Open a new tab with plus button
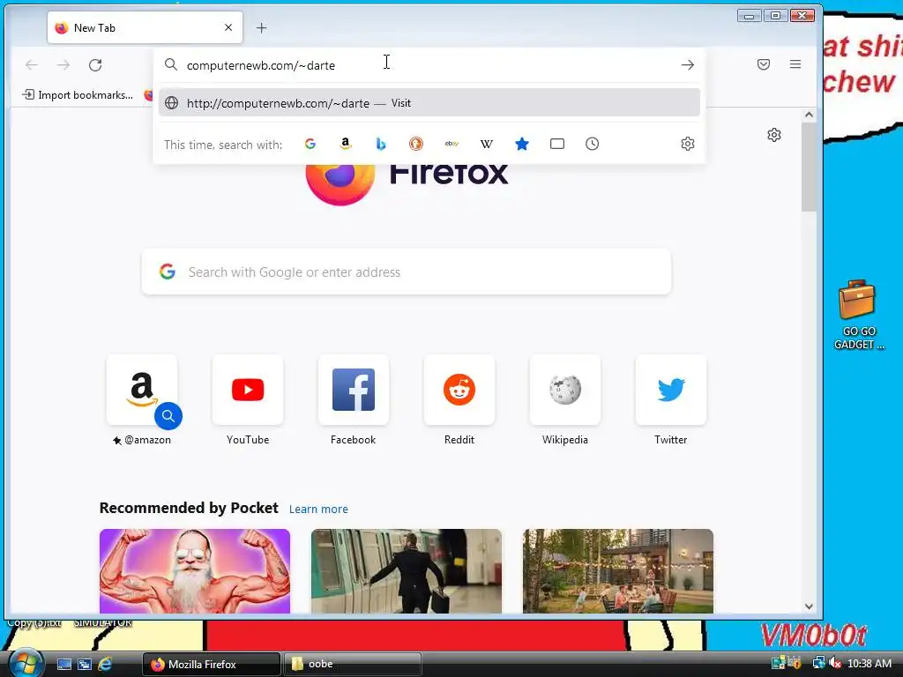 261,27
